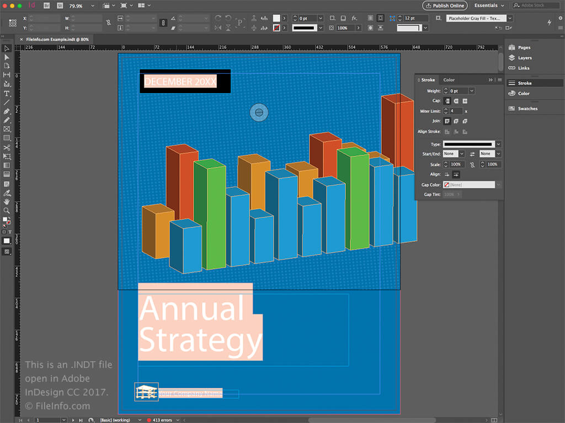
Task: Select the Gradient Swatch tool
Action: tap(7, 165)
